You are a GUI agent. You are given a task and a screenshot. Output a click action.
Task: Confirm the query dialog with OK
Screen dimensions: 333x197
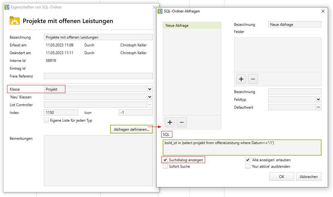coord(281,177)
